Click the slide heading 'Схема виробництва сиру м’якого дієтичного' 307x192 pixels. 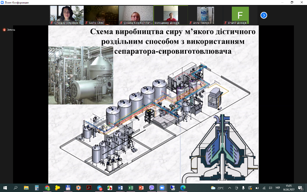(x=173, y=32)
